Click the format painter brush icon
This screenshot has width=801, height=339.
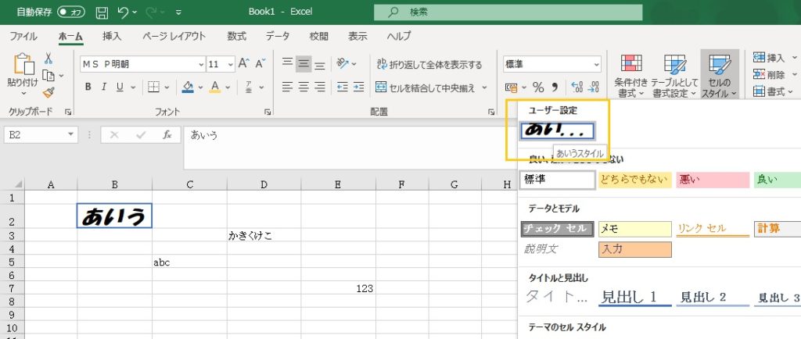48,91
